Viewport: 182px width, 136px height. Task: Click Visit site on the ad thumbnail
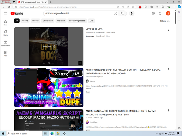49,46
